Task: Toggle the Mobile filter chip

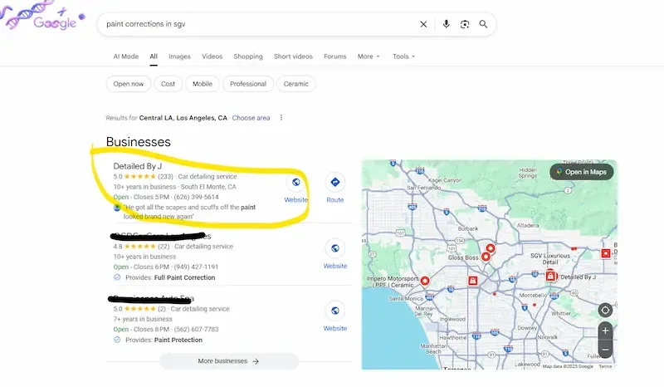Action: [203, 84]
